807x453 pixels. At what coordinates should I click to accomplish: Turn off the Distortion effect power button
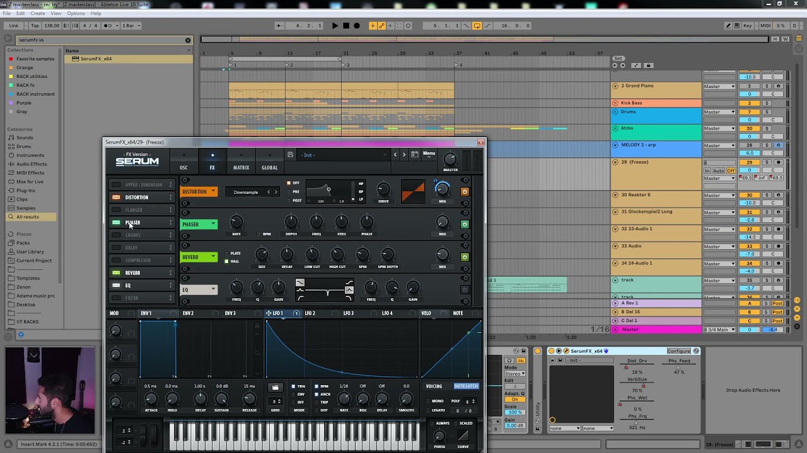point(465,191)
